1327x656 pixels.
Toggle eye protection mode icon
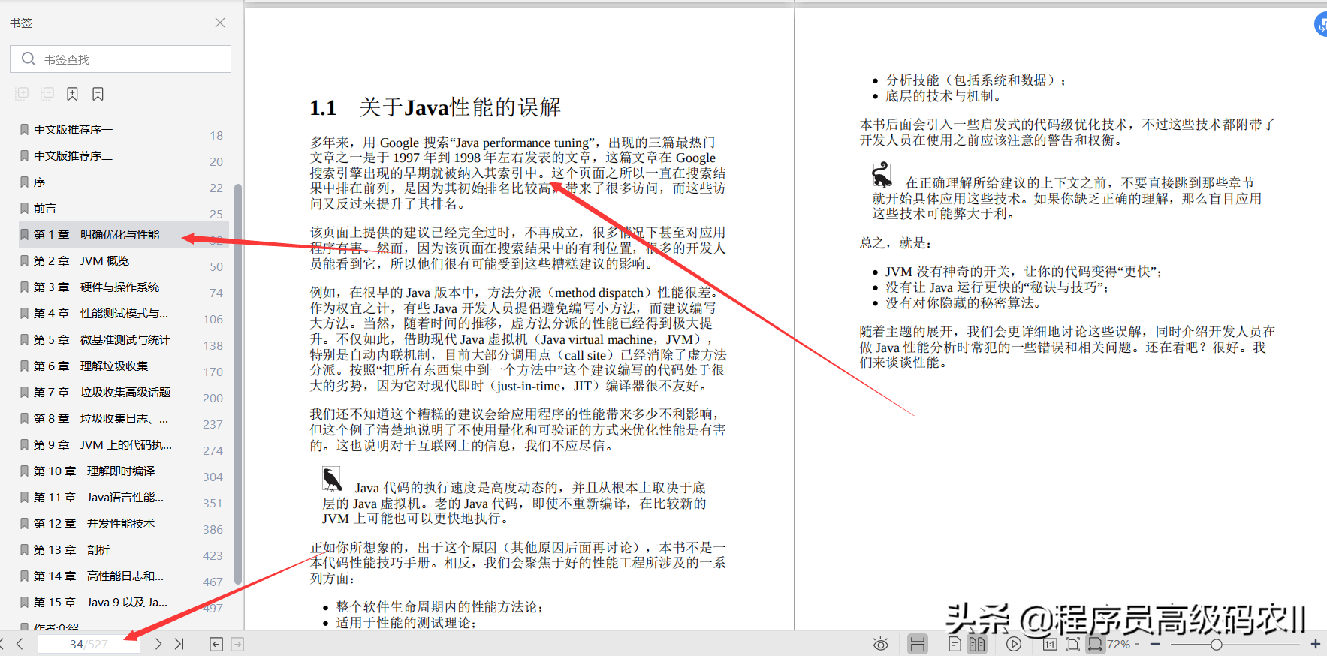(x=881, y=644)
